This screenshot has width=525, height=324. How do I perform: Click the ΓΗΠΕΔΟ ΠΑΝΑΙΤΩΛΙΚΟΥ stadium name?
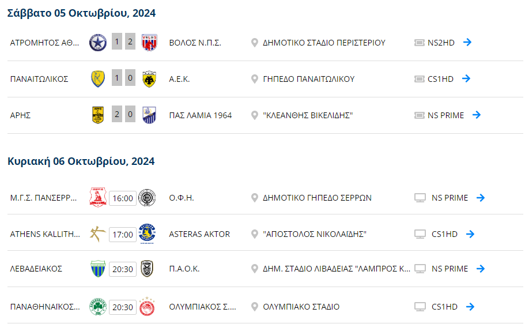(x=309, y=79)
